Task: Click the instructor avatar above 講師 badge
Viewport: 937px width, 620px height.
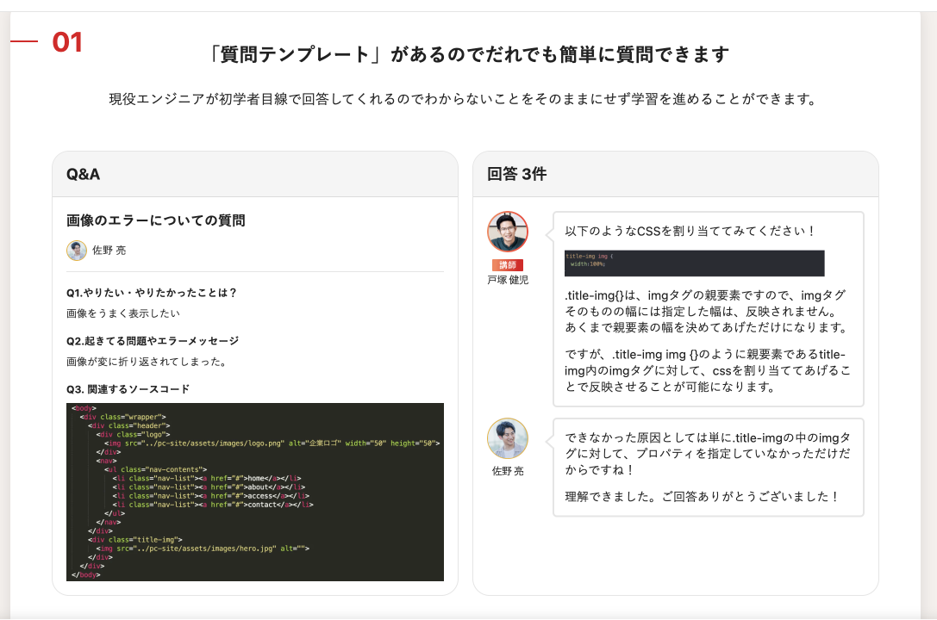Action: 508,232
